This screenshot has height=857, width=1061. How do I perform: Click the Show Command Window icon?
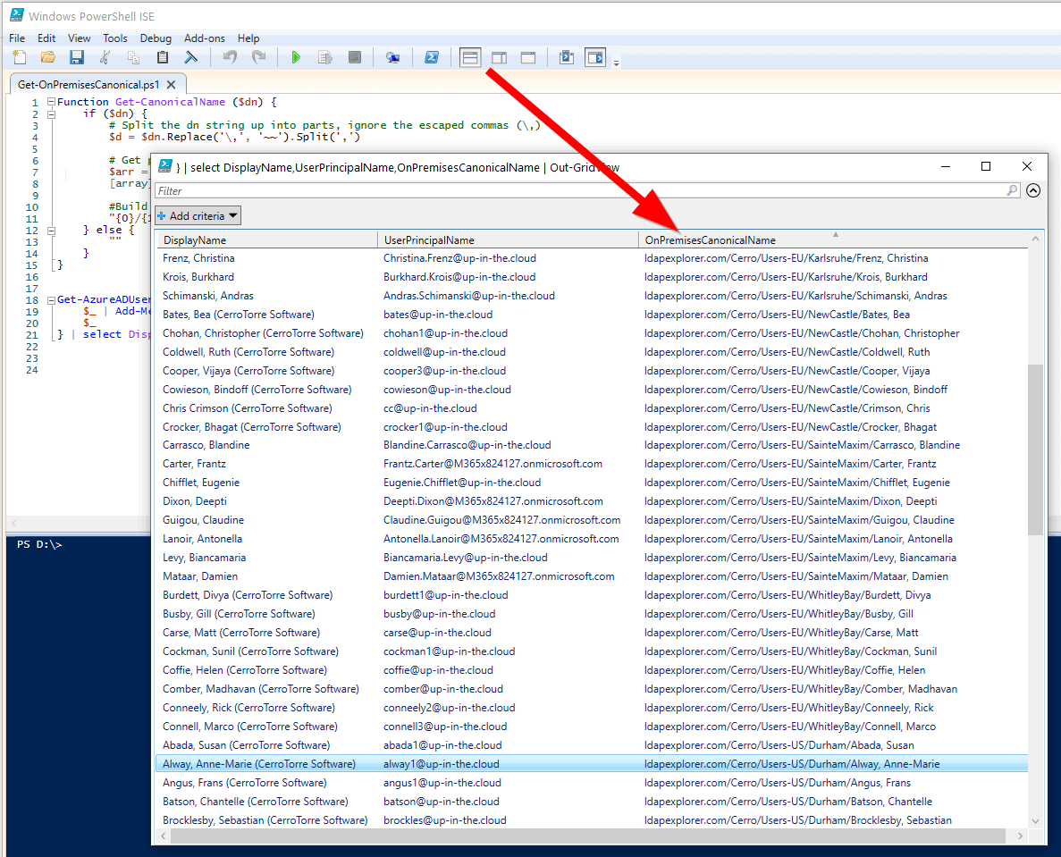[567, 57]
